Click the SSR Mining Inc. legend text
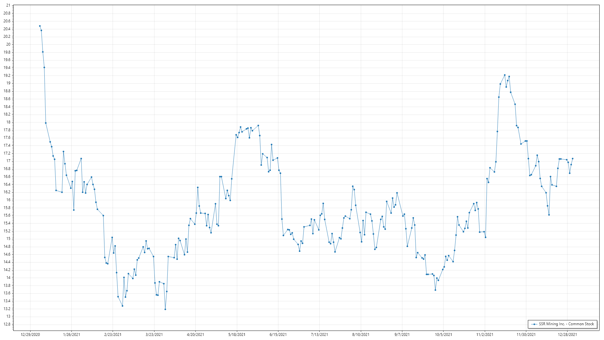 tap(566, 324)
